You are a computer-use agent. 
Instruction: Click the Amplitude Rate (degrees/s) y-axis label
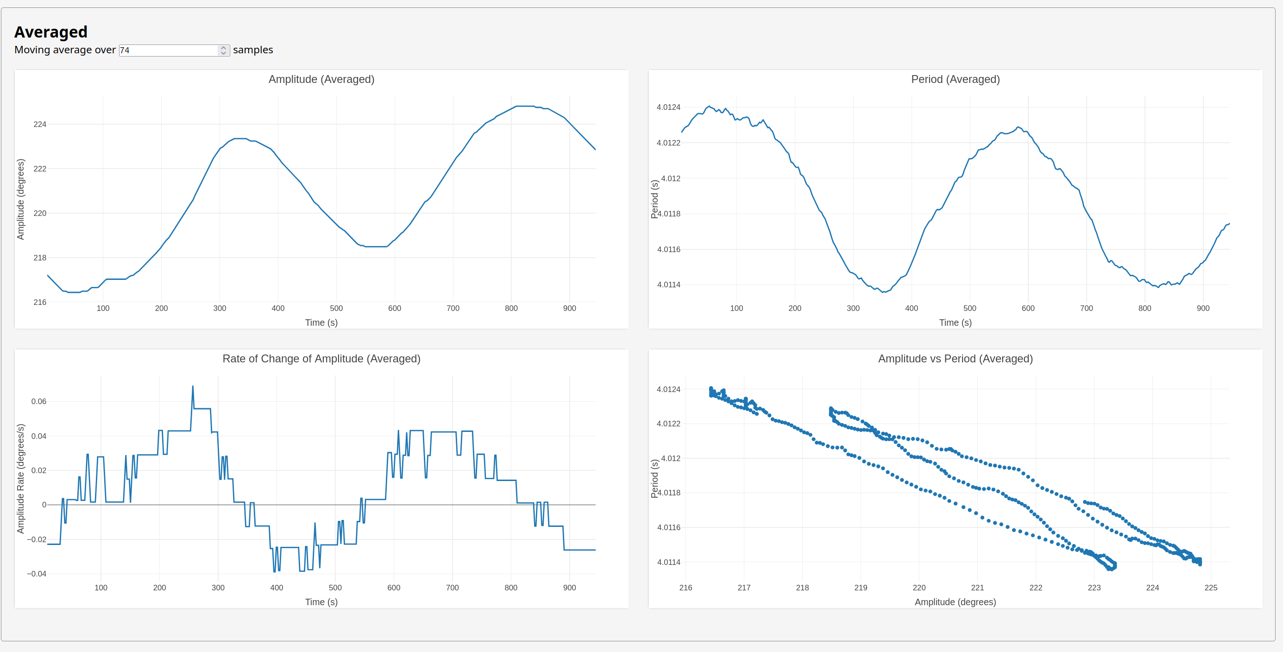pyautogui.click(x=20, y=479)
